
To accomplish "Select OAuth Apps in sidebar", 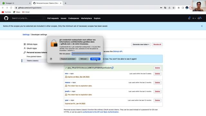I will pyautogui.click(x=32, y=48).
